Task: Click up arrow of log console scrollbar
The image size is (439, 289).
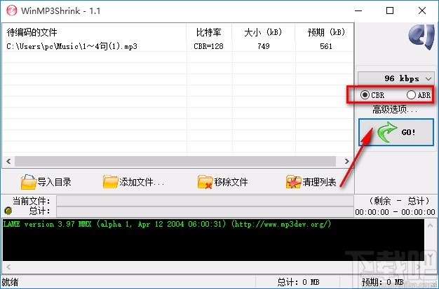Action: click(431, 225)
